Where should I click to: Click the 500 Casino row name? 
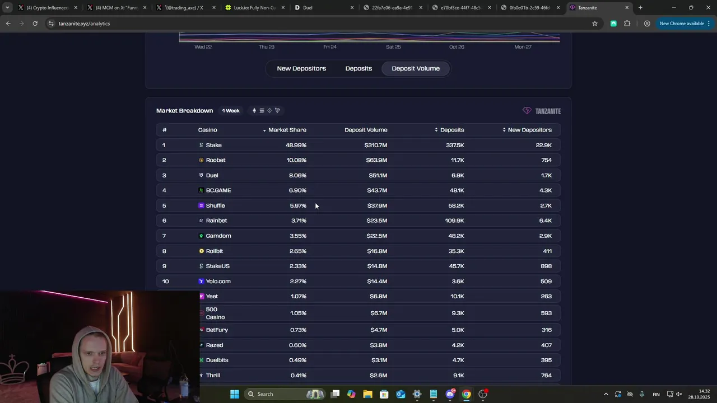(x=215, y=313)
